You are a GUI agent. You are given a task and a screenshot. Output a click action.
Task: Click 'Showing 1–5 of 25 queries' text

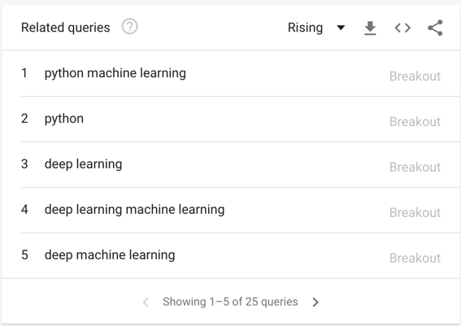230,302
